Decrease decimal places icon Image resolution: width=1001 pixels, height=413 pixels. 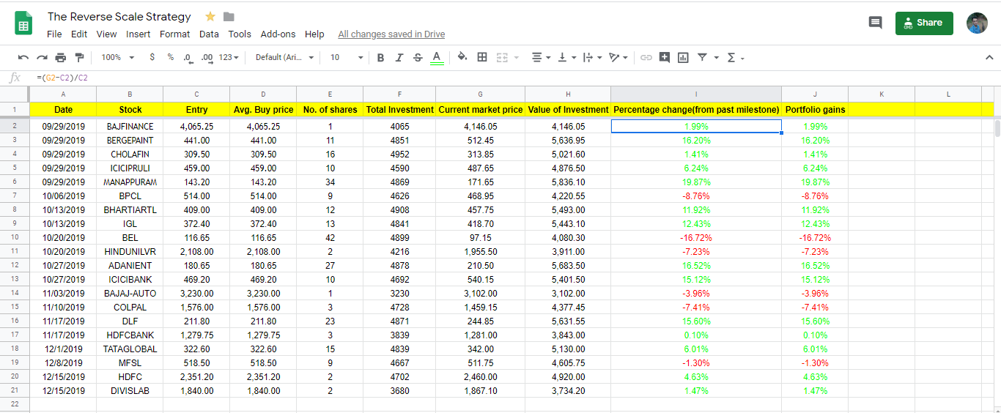[x=188, y=57]
